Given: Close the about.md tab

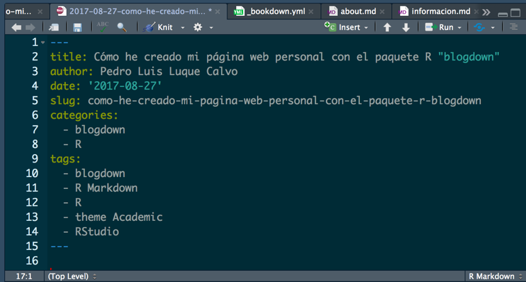Looking at the screenshot, I should tap(382, 12).
